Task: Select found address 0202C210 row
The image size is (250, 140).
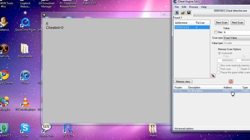Action: point(192,27)
